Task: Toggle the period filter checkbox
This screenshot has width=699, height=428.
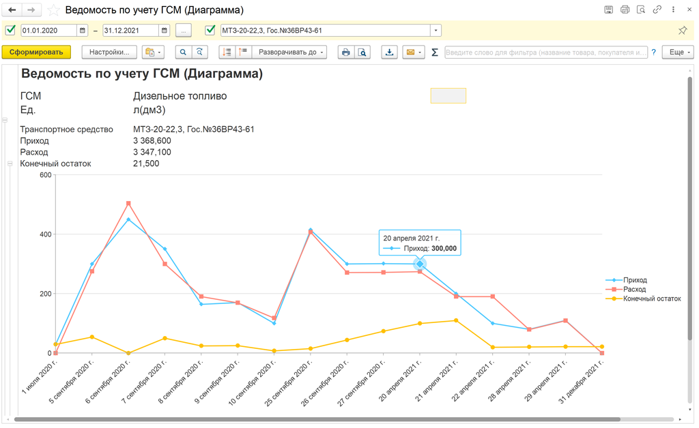Action: pos(10,31)
